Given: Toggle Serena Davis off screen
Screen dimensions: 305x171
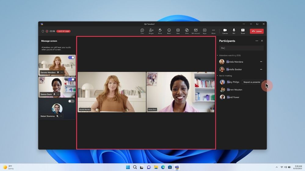Looking at the screenshot, I should pos(71,79).
